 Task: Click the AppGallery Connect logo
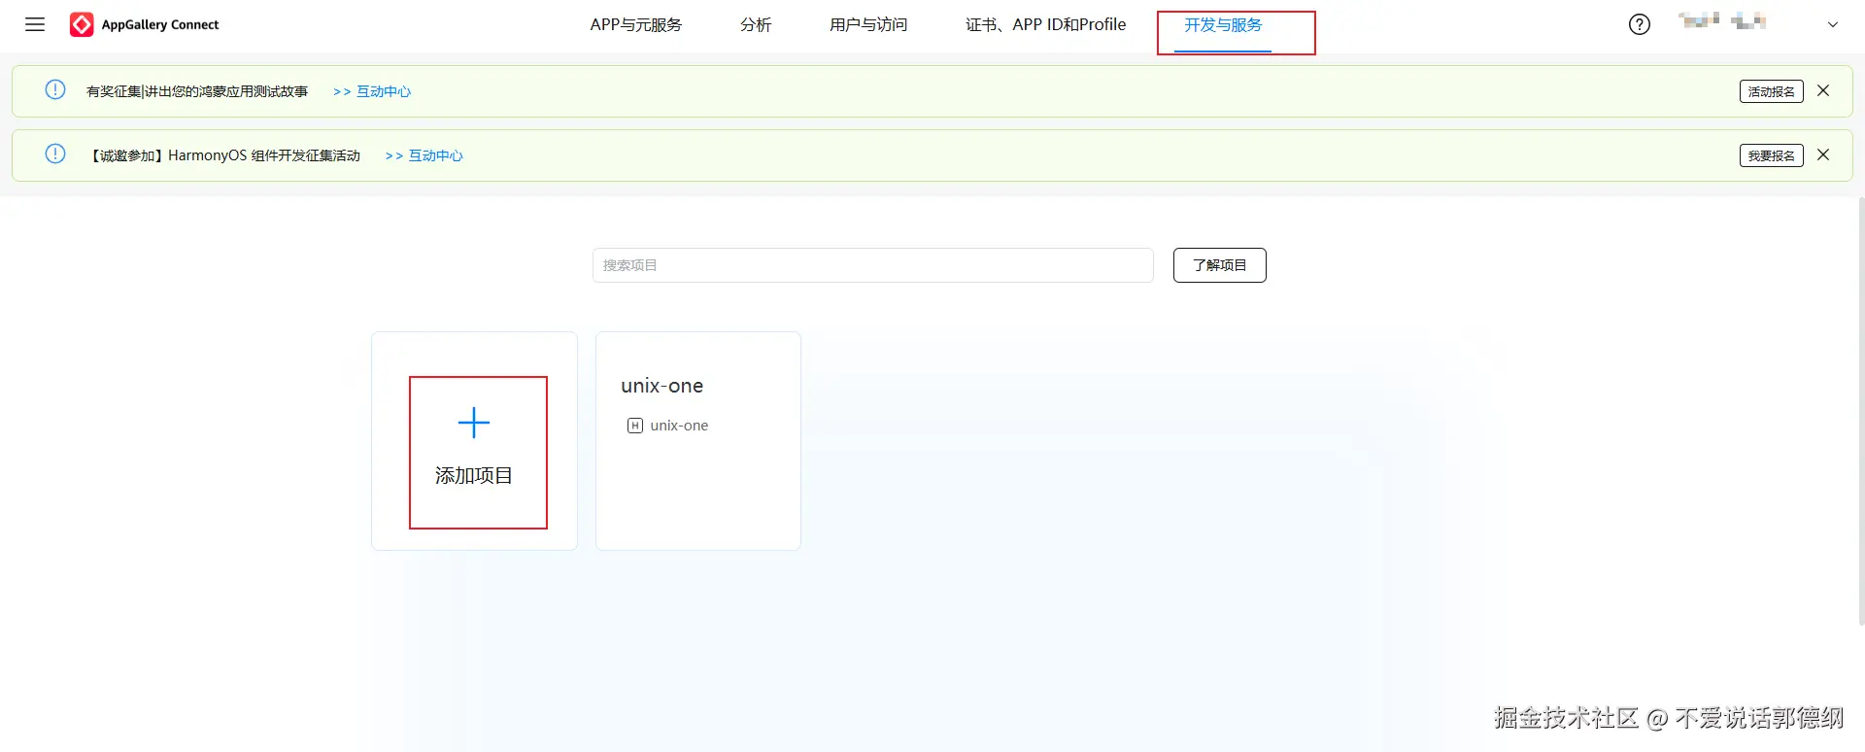(145, 24)
